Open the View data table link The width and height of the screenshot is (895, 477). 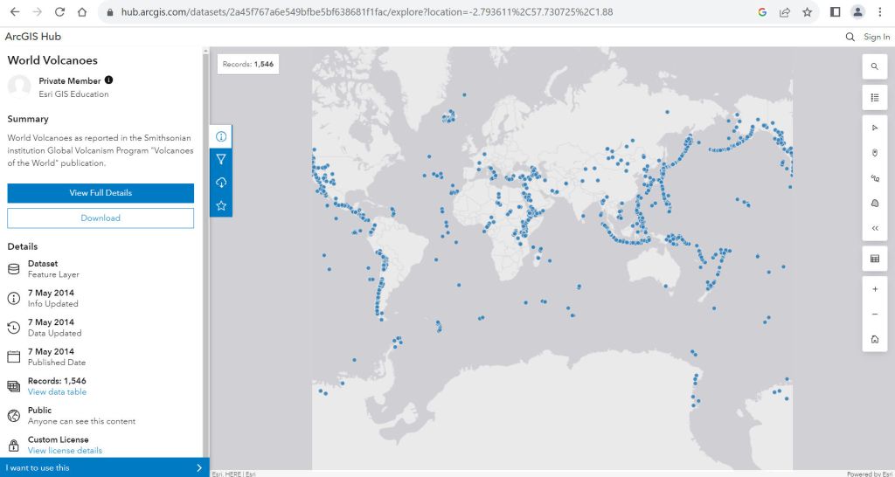coord(57,392)
